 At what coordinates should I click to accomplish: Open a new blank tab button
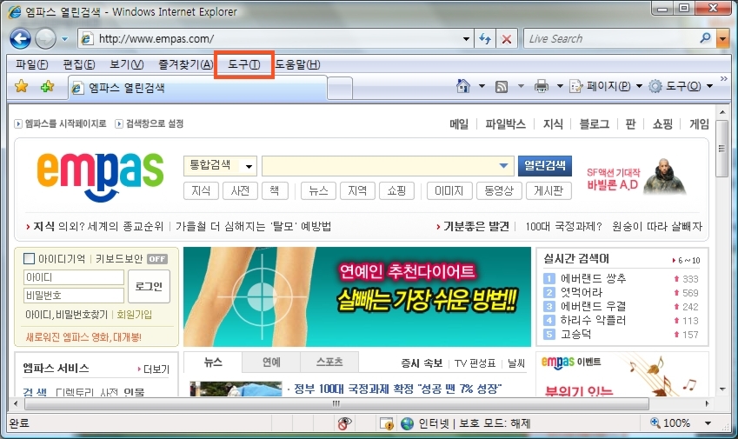click(x=339, y=89)
